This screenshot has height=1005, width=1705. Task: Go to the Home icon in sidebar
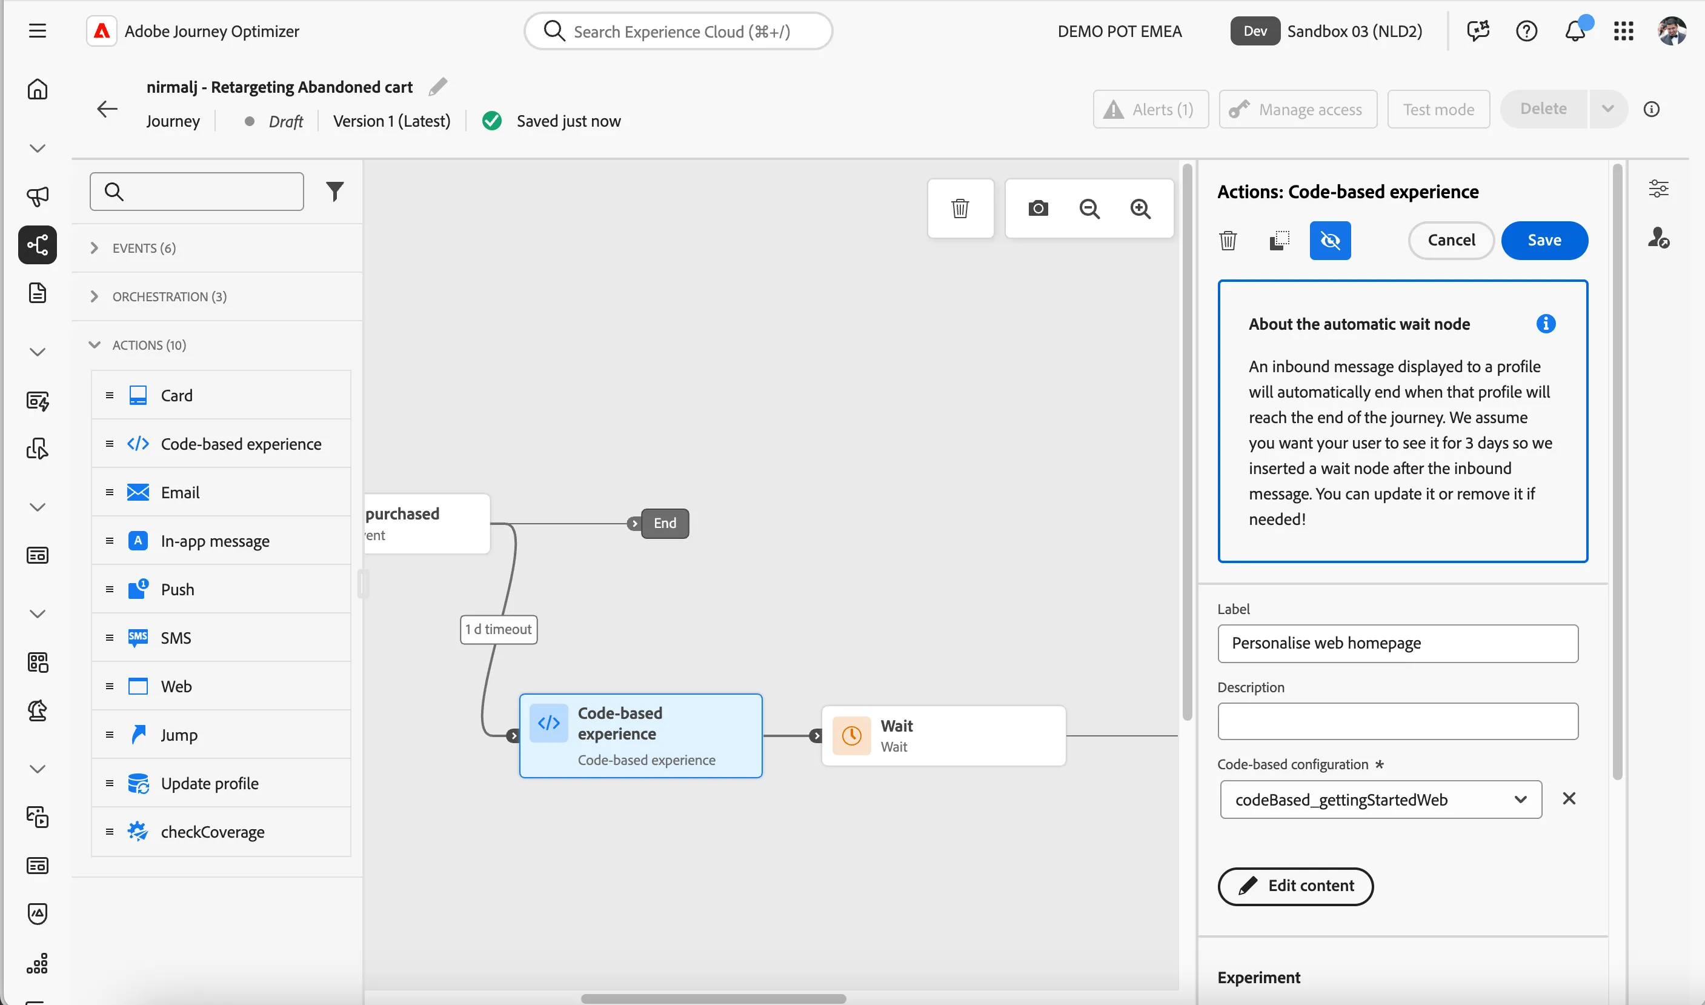click(37, 89)
